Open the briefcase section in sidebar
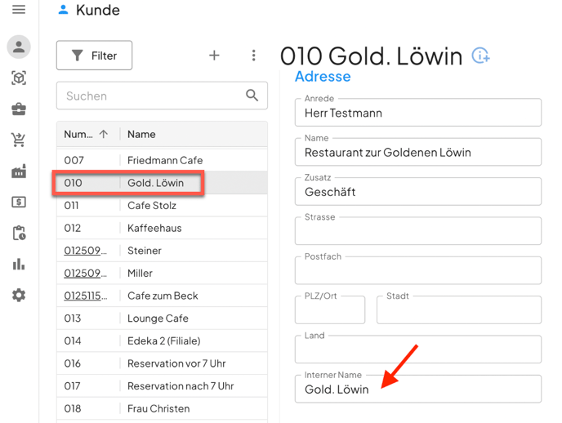The width and height of the screenshot is (562, 423). pos(19,109)
